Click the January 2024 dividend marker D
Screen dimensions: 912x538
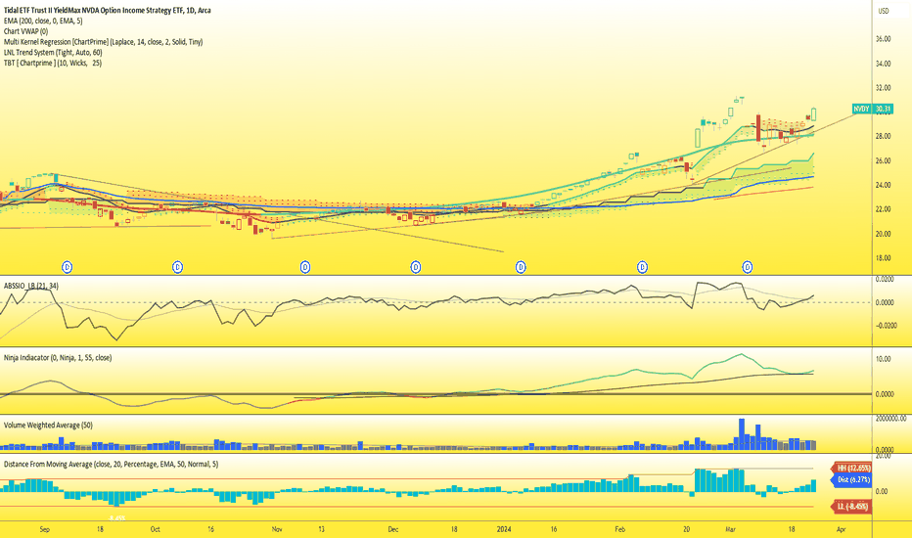[521, 267]
